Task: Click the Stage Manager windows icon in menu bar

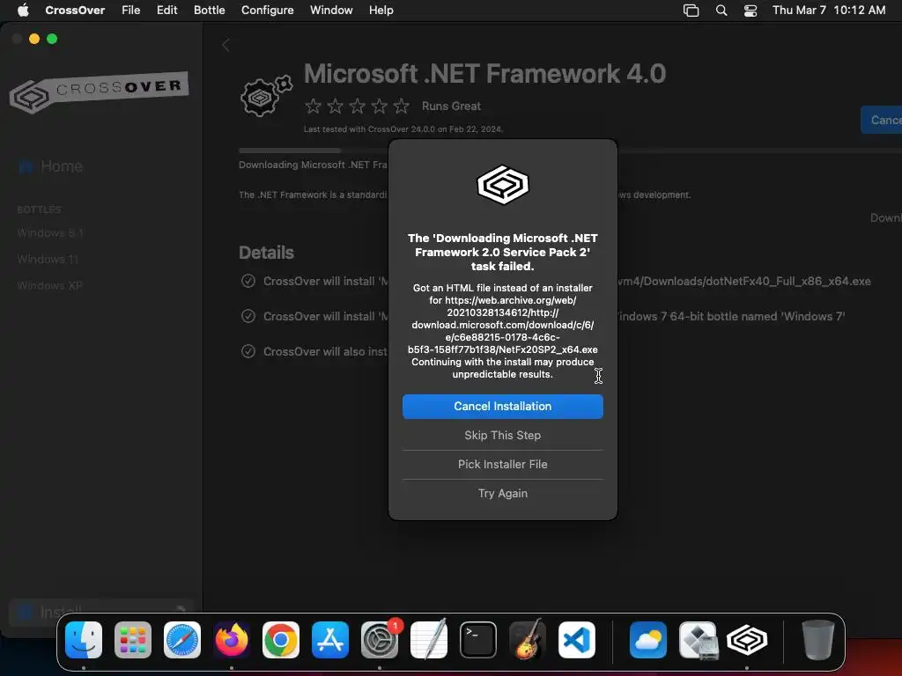Action: (x=691, y=11)
